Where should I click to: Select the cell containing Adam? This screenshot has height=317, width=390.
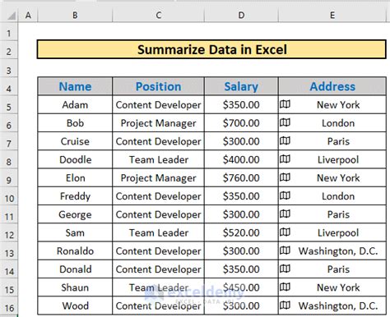point(75,104)
